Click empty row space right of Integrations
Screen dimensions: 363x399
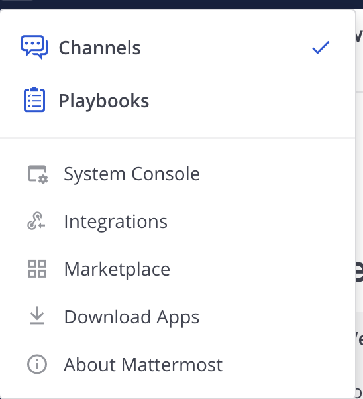point(261,221)
